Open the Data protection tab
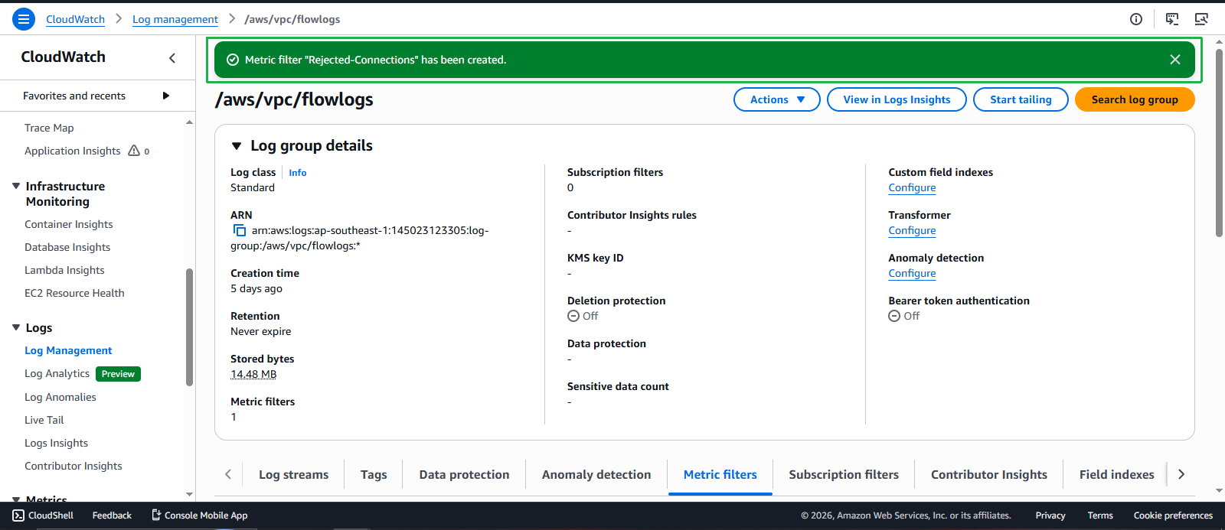The width and height of the screenshot is (1225, 530). [464, 474]
